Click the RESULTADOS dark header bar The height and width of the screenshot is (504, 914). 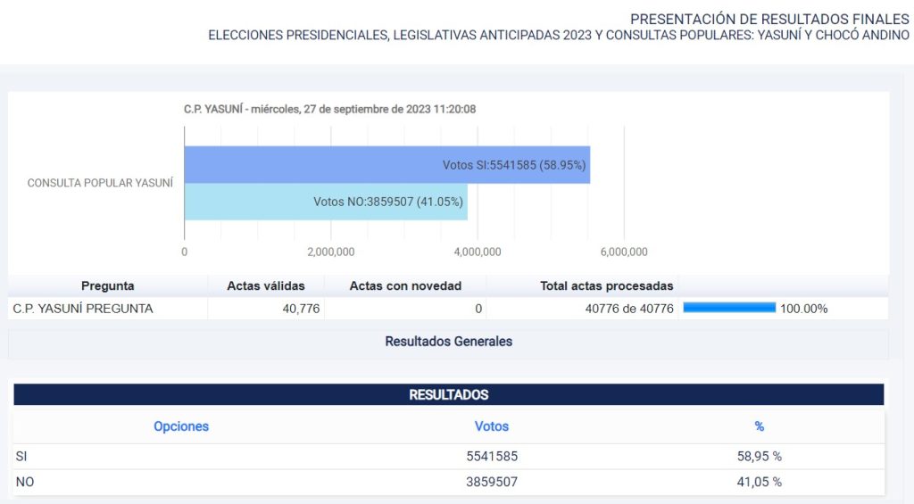tap(449, 394)
